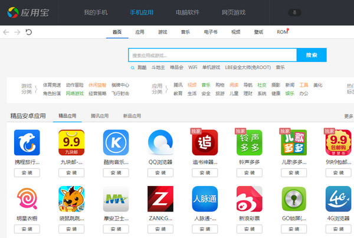Switch to the 新品应用 section tab
The height and width of the screenshot is (238, 354).
tap(132, 116)
